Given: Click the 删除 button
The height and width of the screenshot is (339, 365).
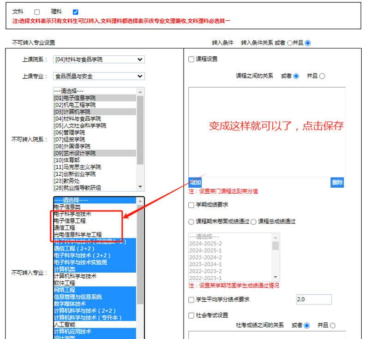Looking at the screenshot, I should click(337, 182).
